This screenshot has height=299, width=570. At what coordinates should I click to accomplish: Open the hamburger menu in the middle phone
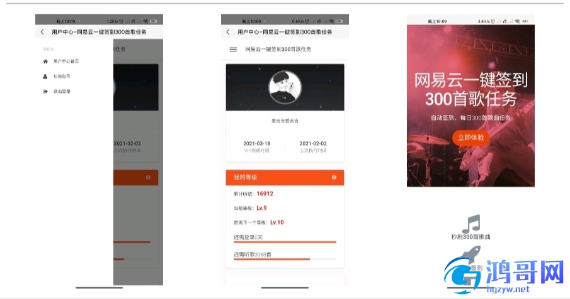pyautogui.click(x=233, y=49)
